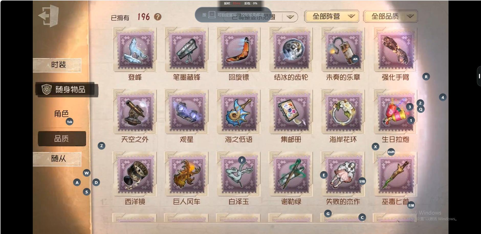Expand the 全部品质 quality dropdown
Screen dimensions: 481x234
[390, 16]
